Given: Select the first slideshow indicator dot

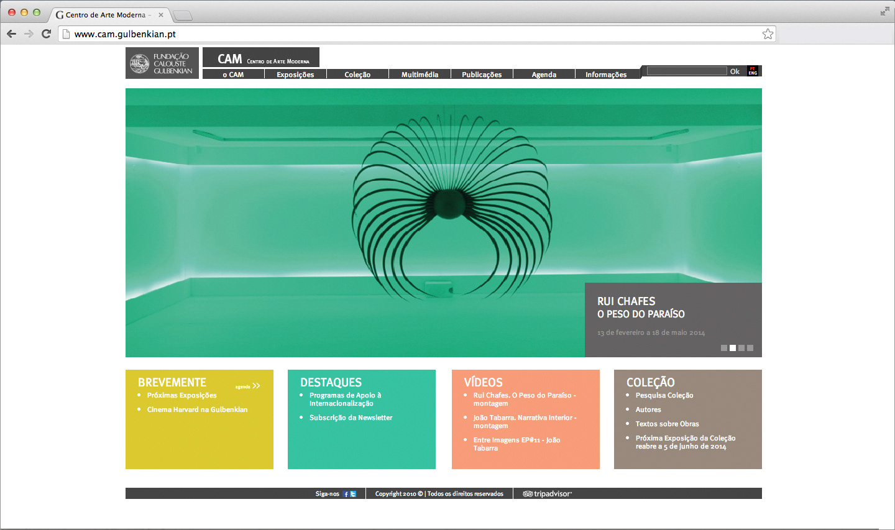Looking at the screenshot, I should coord(724,348).
